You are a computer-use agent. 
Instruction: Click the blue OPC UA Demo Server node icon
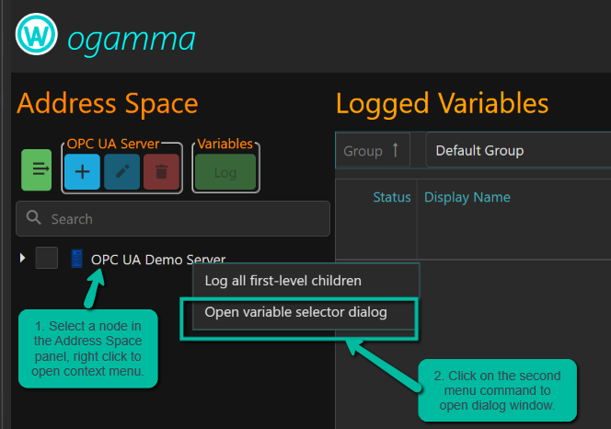click(76, 260)
